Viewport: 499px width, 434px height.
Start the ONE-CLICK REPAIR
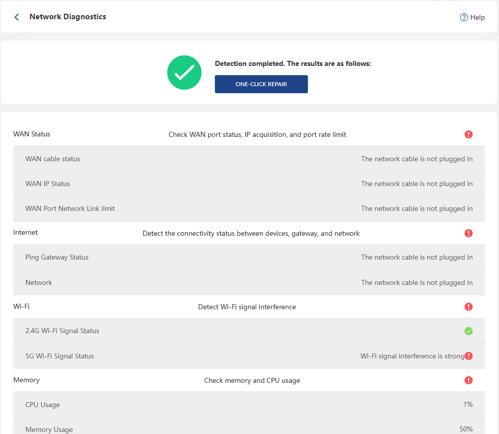261,84
